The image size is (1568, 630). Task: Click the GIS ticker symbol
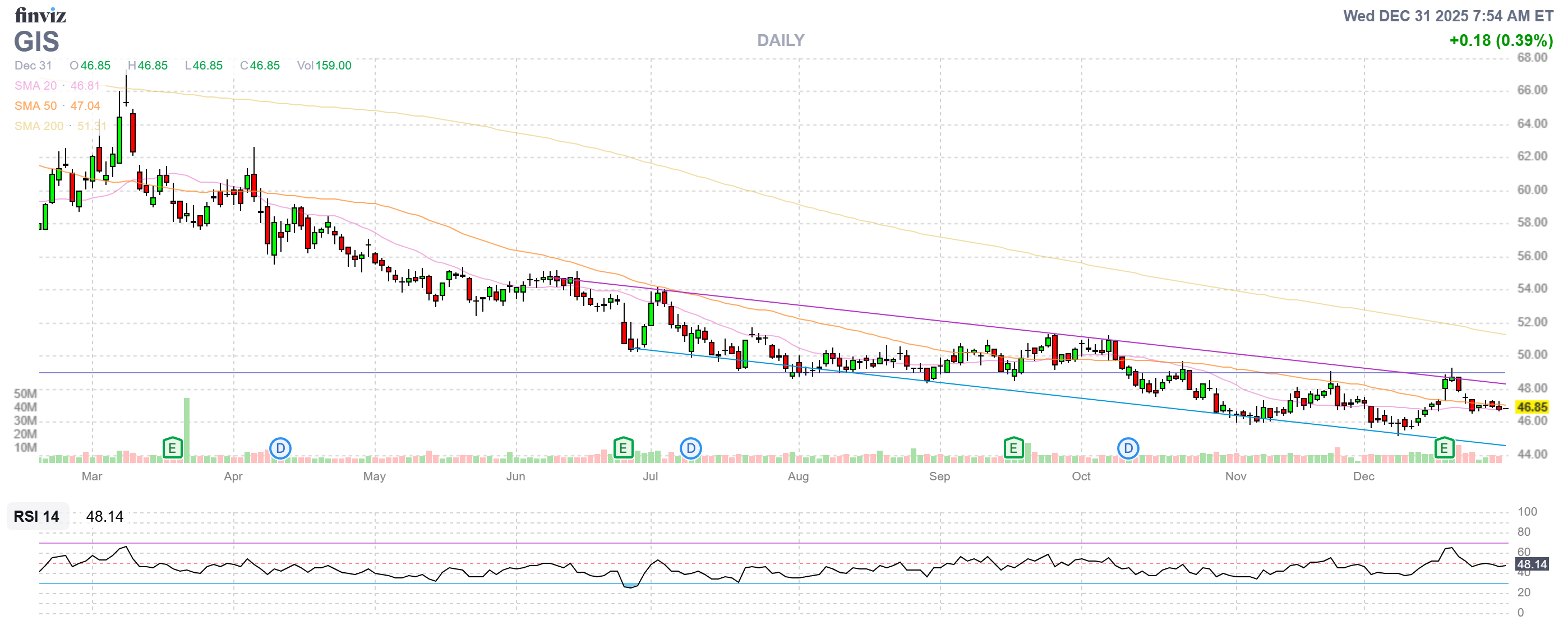36,42
